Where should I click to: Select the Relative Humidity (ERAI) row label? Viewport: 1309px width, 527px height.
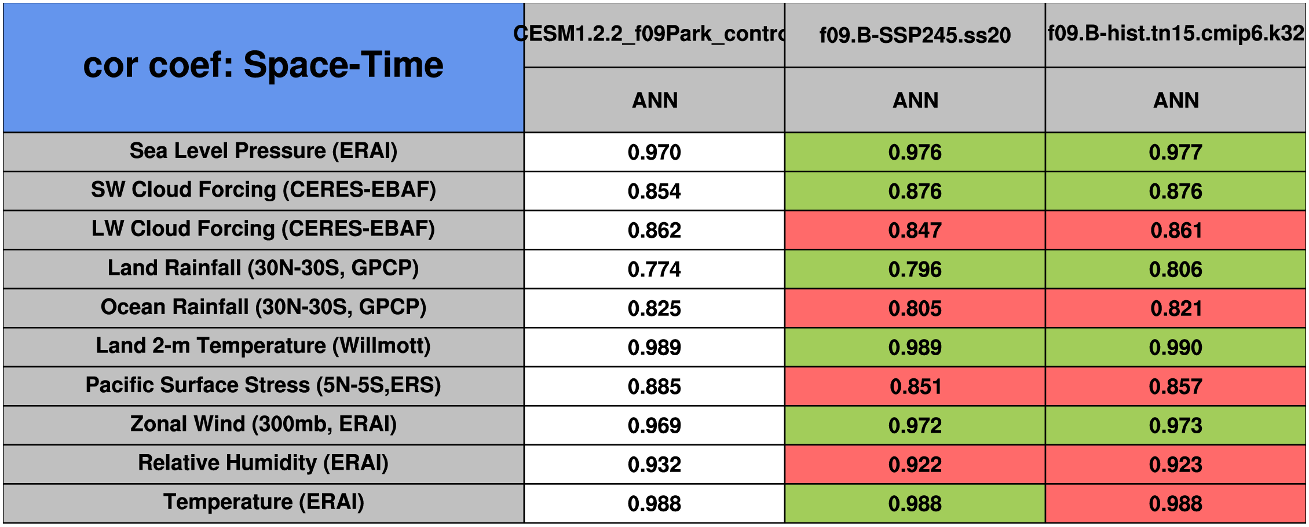[264, 463]
